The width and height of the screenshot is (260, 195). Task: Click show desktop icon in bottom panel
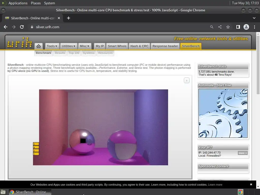tap(3, 192)
